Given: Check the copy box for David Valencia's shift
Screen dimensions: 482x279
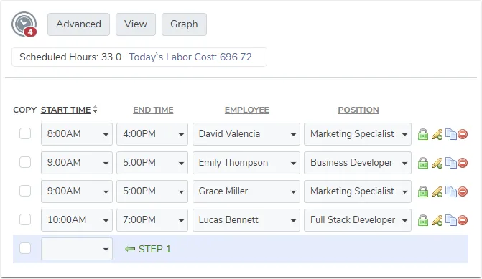Looking at the screenshot, I should tap(25, 133).
